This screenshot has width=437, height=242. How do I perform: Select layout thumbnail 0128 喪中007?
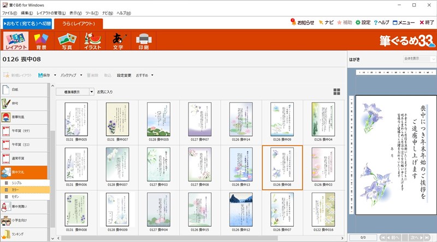pos(117,167)
